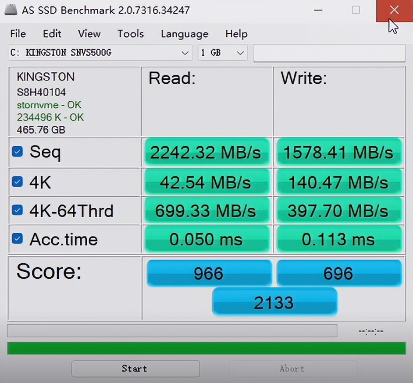Open the Help menu
The height and width of the screenshot is (383, 413).
[236, 34]
